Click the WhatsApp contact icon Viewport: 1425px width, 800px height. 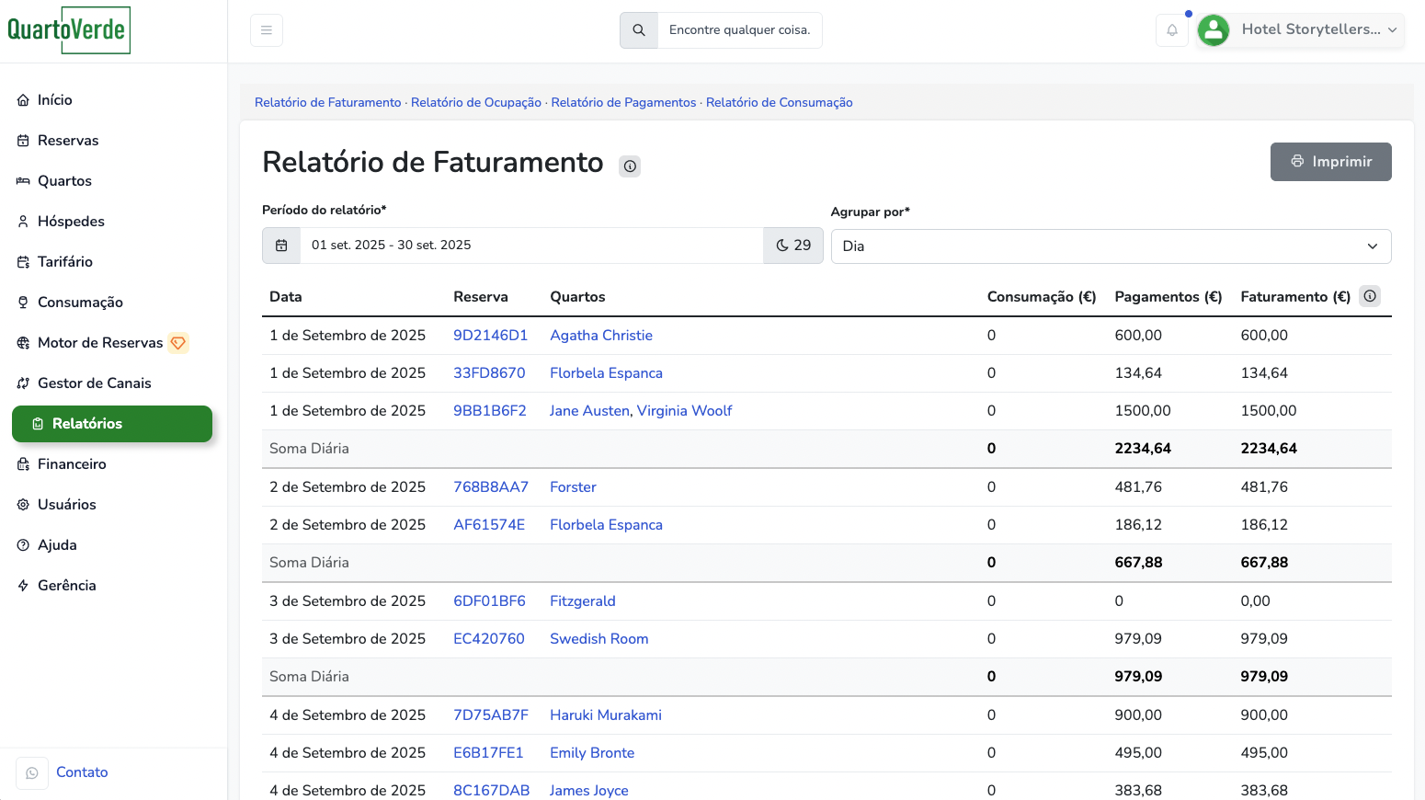(32, 772)
